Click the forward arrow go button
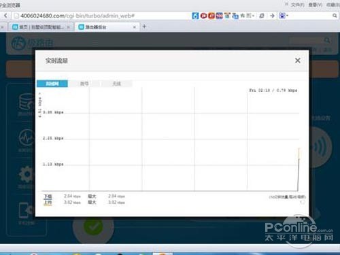 click(272, 16)
